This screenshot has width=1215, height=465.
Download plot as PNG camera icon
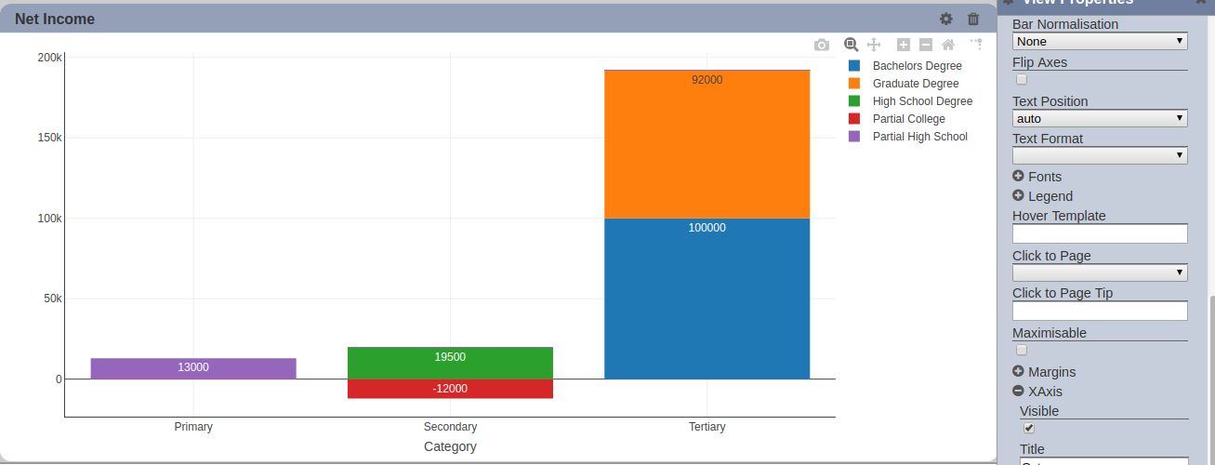point(821,45)
